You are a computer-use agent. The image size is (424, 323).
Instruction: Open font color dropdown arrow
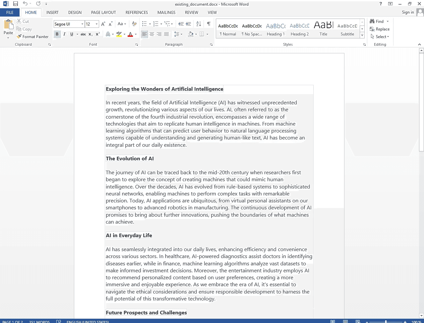point(136,34)
